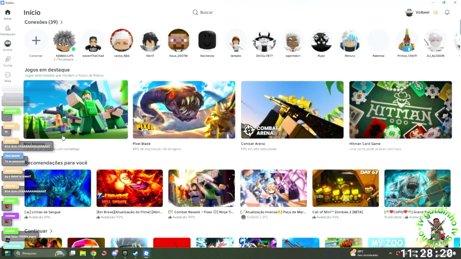Open MY ZOO game in Continuar row
The image size is (461, 259).
point(386,242)
